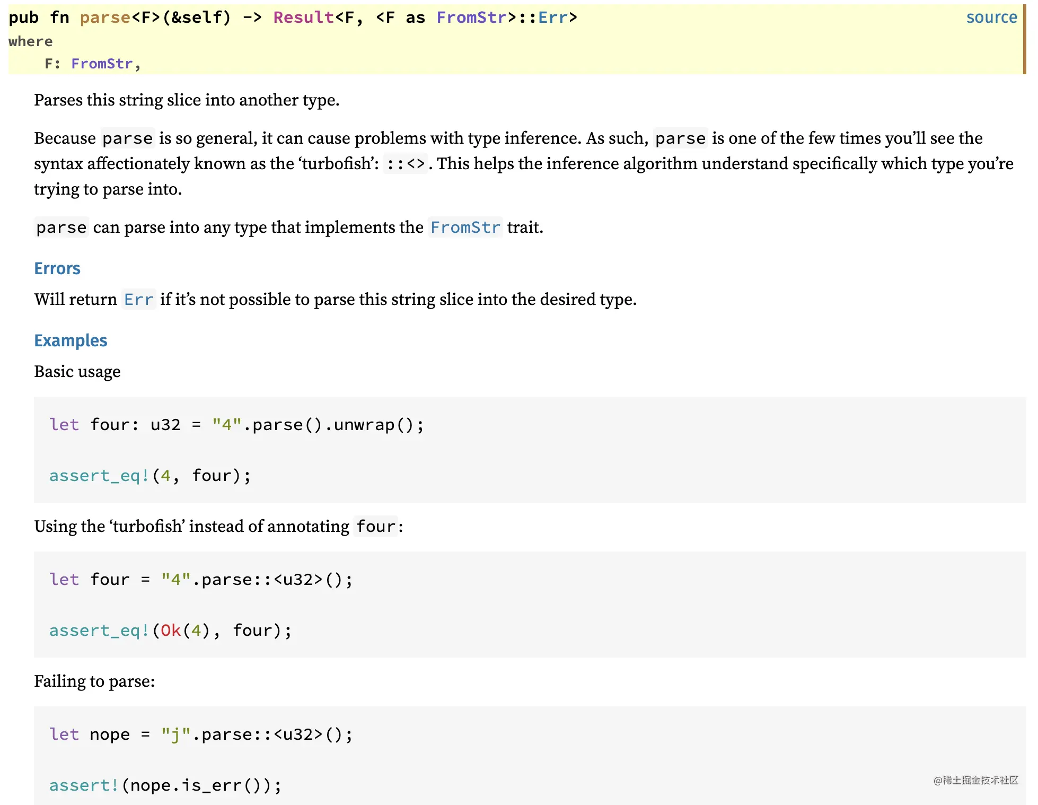1038x805 pixels.
Task: Jump to the Errors section heading
Action: pyautogui.click(x=57, y=268)
